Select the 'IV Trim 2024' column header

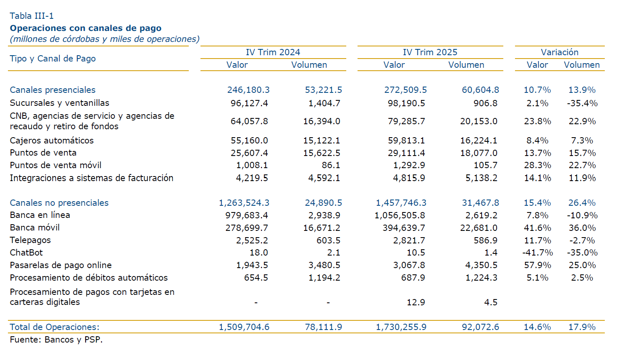tap(273, 52)
